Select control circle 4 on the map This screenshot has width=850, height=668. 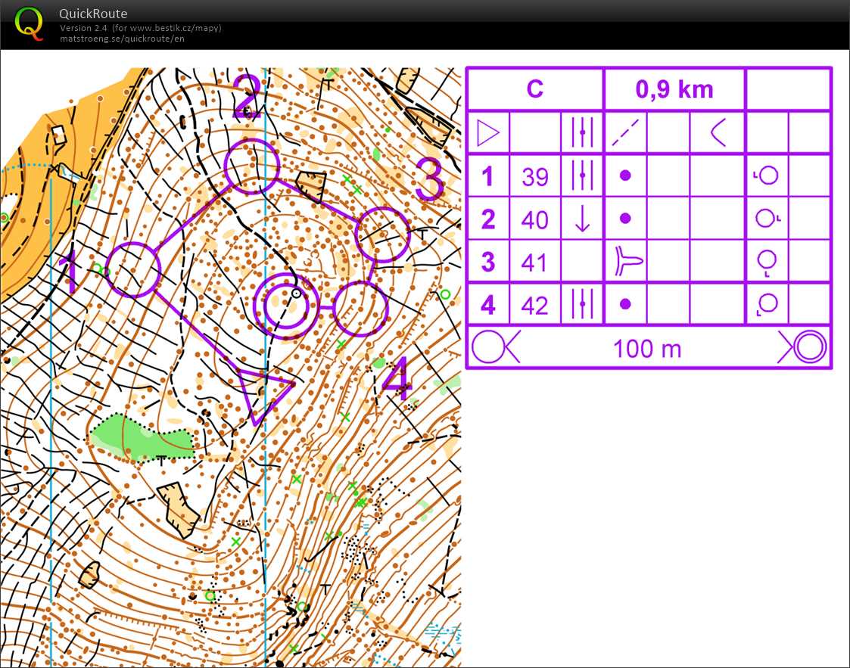coord(360,308)
